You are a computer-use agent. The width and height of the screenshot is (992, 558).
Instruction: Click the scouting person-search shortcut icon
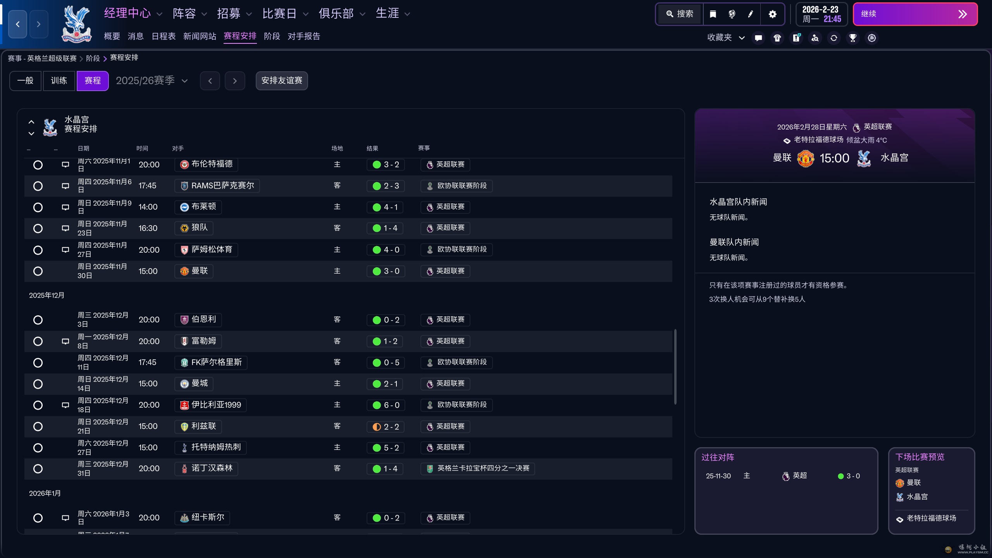pyautogui.click(x=815, y=38)
